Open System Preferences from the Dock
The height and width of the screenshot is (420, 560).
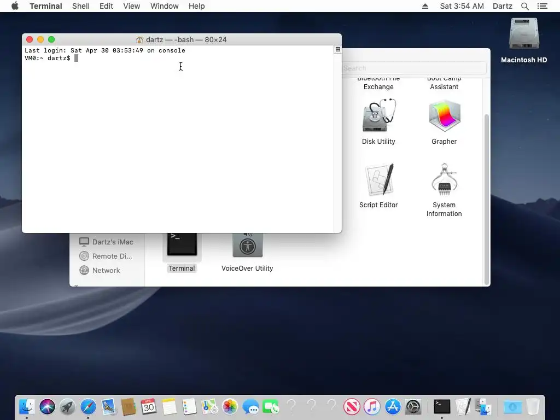click(x=413, y=407)
